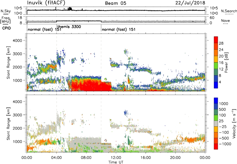
Task: Click 'Slant Range [km]' label of power panel
Action: pos(8,62)
